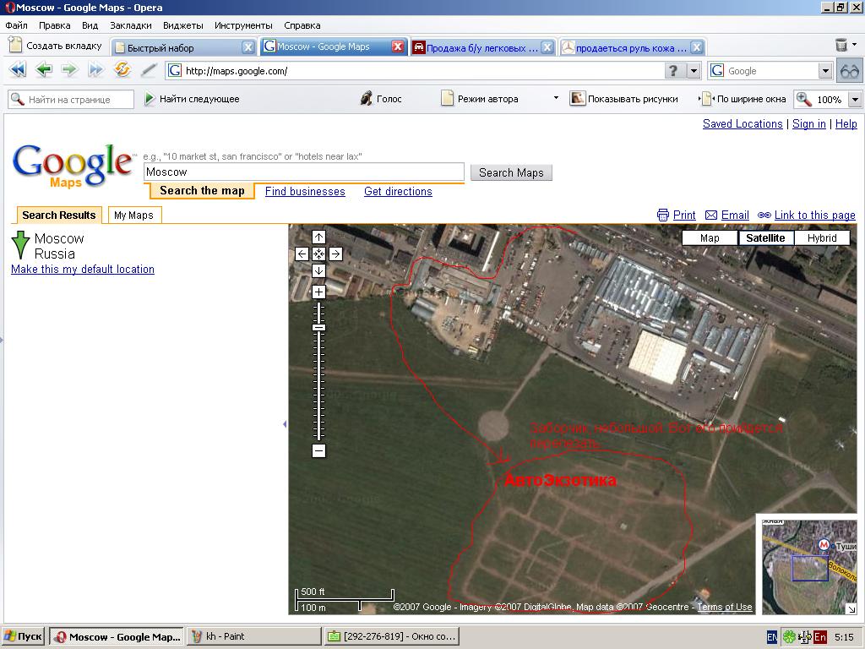Return to last result with the center pan icon

(x=318, y=254)
